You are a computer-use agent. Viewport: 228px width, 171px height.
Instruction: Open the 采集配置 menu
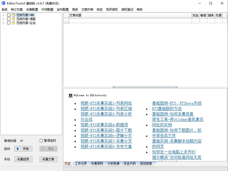(x=32, y=9)
